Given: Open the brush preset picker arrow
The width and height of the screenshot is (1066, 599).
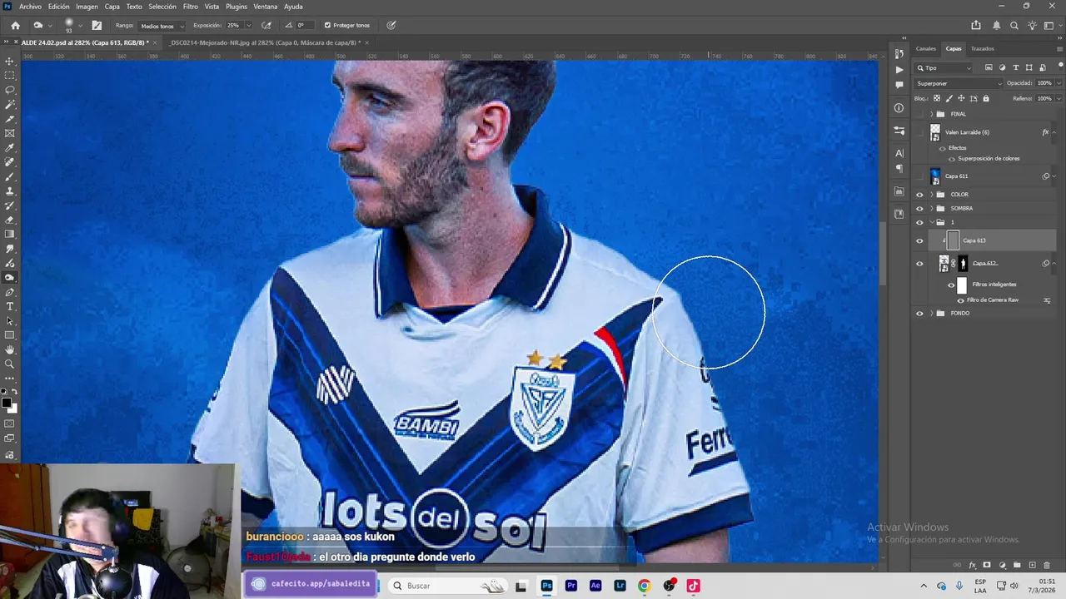Looking at the screenshot, I should pos(81,26).
